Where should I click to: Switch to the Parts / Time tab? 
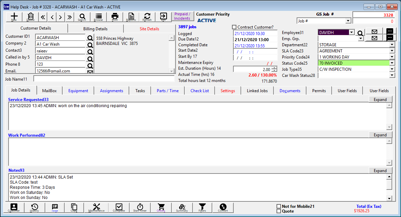pos(167,91)
